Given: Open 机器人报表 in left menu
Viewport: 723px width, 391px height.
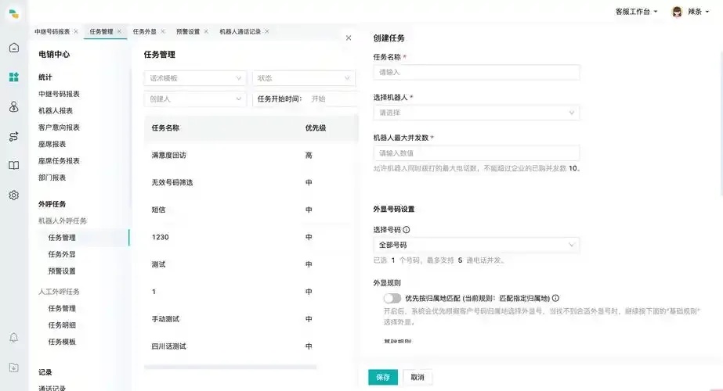Looking at the screenshot, I should [x=56, y=110].
